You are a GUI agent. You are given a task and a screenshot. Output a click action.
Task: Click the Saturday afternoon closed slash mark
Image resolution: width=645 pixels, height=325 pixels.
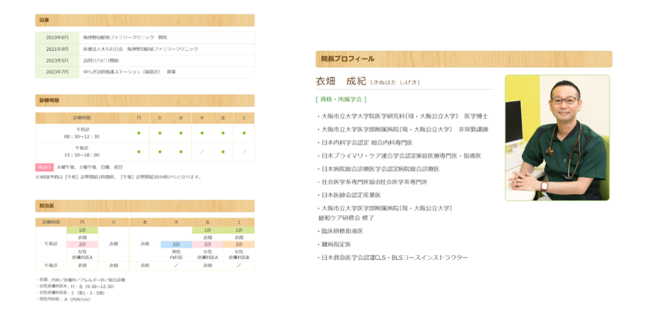pyautogui.click(x=244, y=151)
